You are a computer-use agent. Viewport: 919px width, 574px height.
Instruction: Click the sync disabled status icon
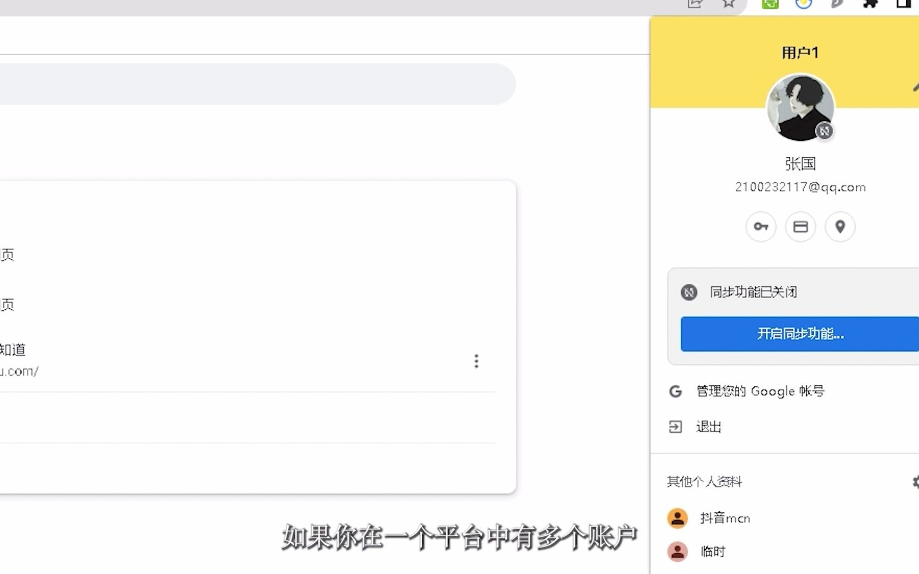tap(689, 292)
